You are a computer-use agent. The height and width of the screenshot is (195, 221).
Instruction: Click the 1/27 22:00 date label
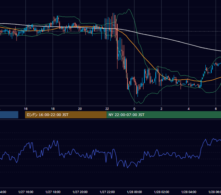point(107,192)
